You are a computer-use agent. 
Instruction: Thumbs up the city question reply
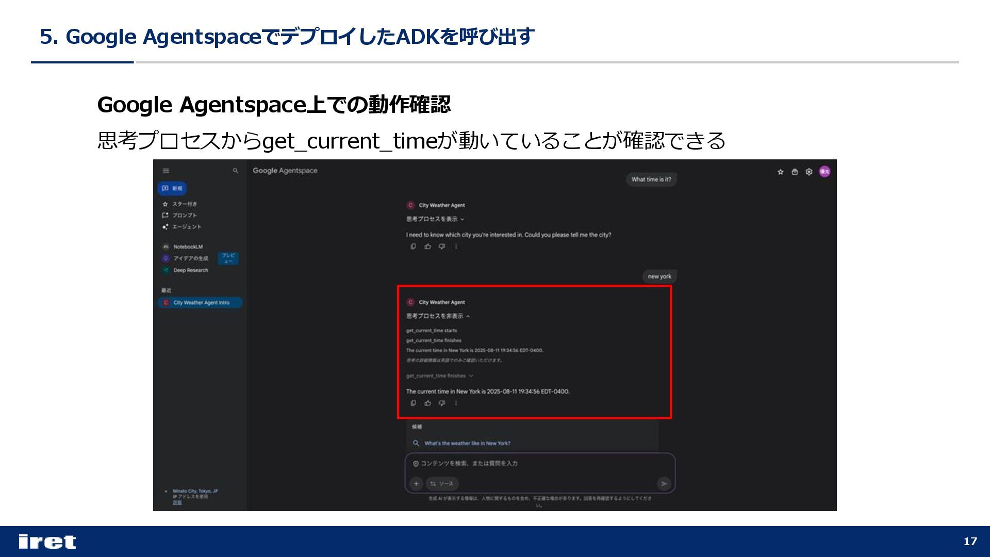pos(427,247)
